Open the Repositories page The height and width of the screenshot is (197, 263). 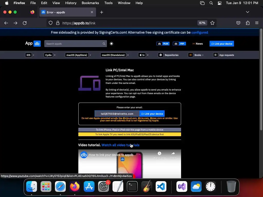click(168, 55)
